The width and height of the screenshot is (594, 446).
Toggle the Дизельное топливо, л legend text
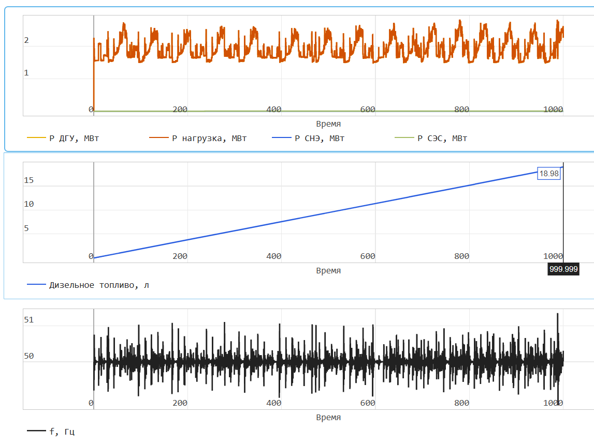[x=98, y=285]
